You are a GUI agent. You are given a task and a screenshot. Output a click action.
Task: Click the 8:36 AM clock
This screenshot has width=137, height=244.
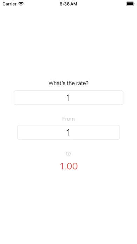pos(68,4)
